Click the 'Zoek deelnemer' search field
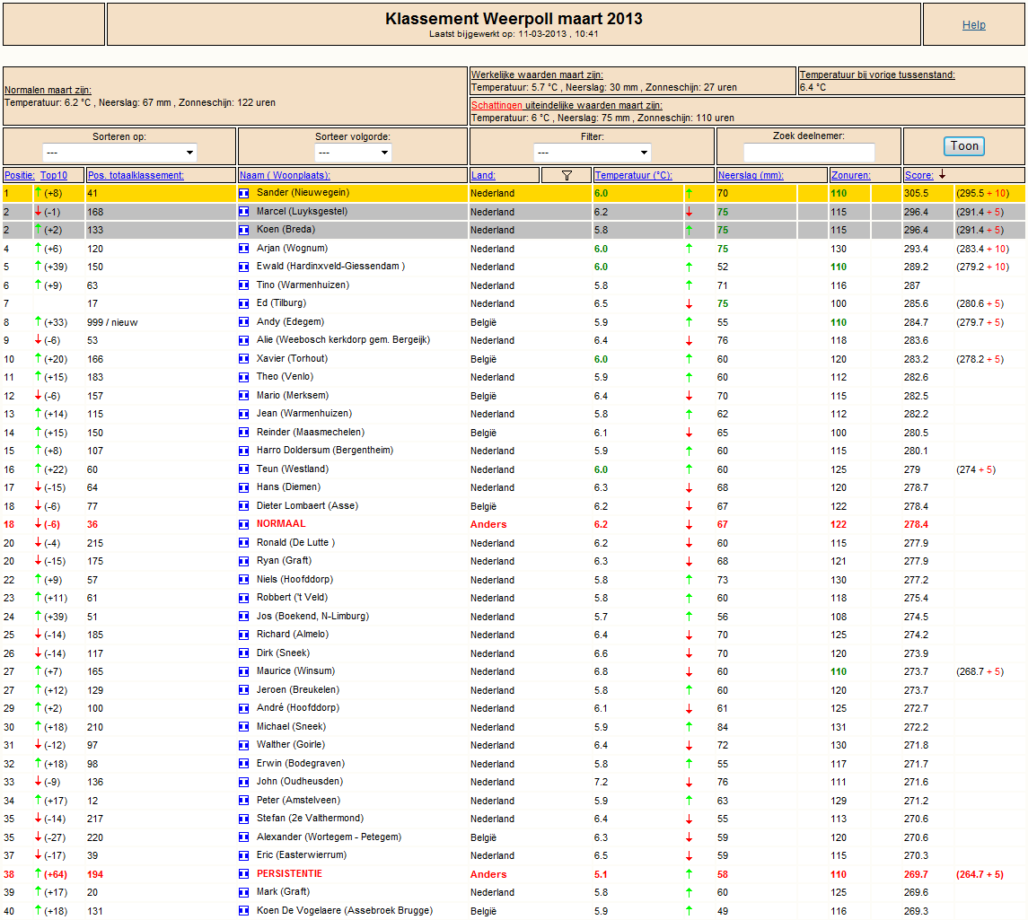Screen dimensions: 1028x920 pyautogui.click(x=809, y=153)
